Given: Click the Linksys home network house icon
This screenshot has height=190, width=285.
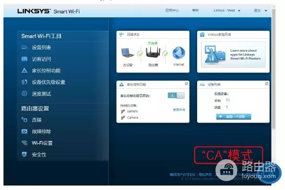Looking at the screenshot, I should (202, 34).
